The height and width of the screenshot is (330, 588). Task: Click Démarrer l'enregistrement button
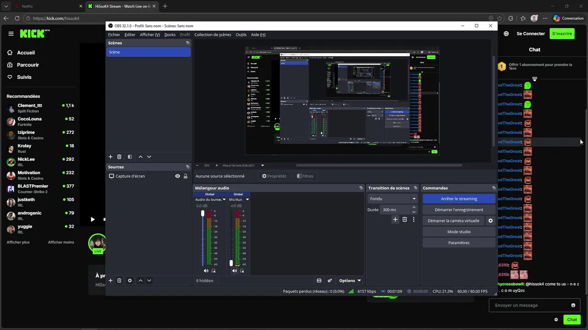click(x=459, y=210)
